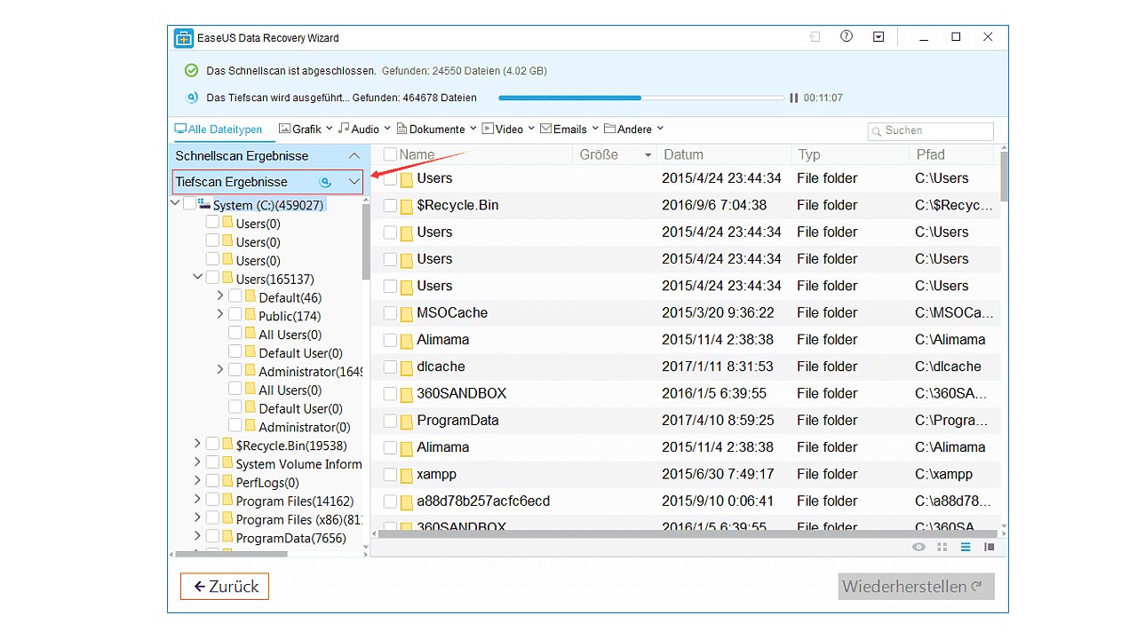This screenshot has height=639, width=1137.
Task: Click the greyed export scan session icon
Action: click(x=815, y=37)
